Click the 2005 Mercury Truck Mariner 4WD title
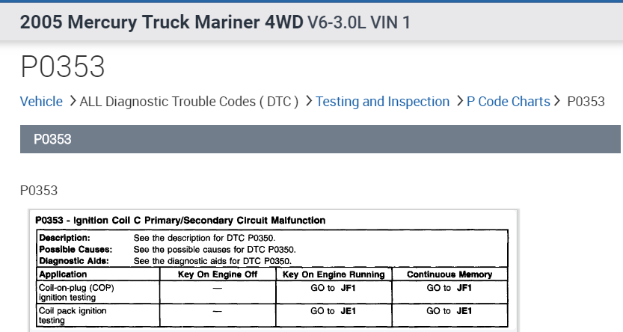 click(x=161, y=22)
